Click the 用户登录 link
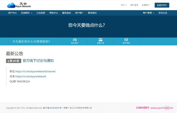Viewport: 177px width, 113px height. (134, 5)
